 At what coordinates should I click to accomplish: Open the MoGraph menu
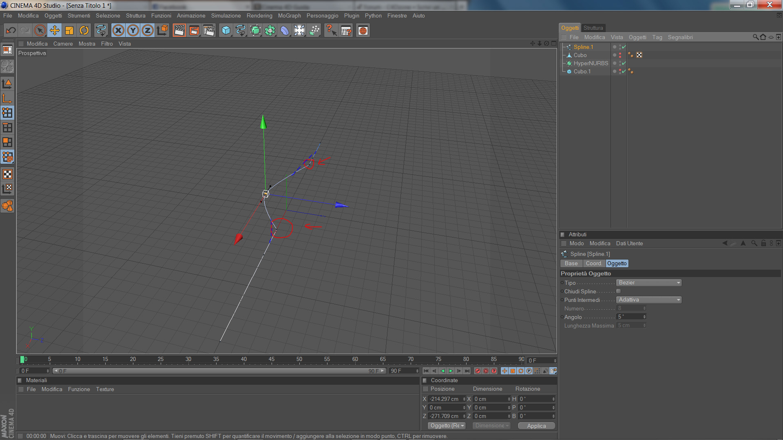[289, 15]
